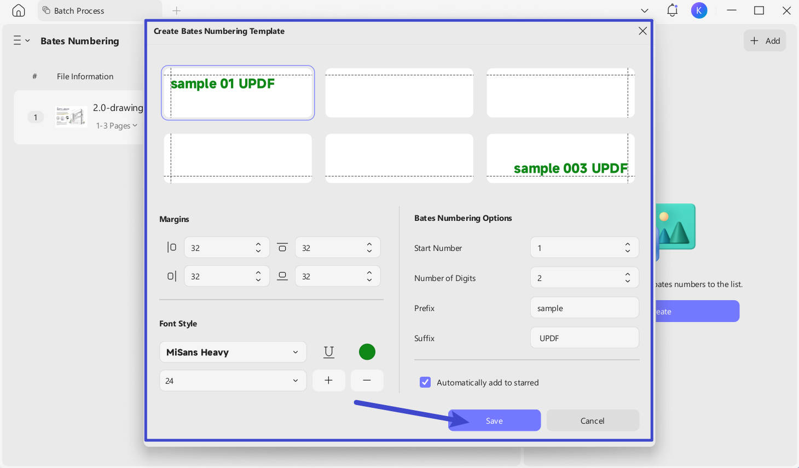Open the user profile avatar K
The image size is (799, 468).
(x=699, y=10)
